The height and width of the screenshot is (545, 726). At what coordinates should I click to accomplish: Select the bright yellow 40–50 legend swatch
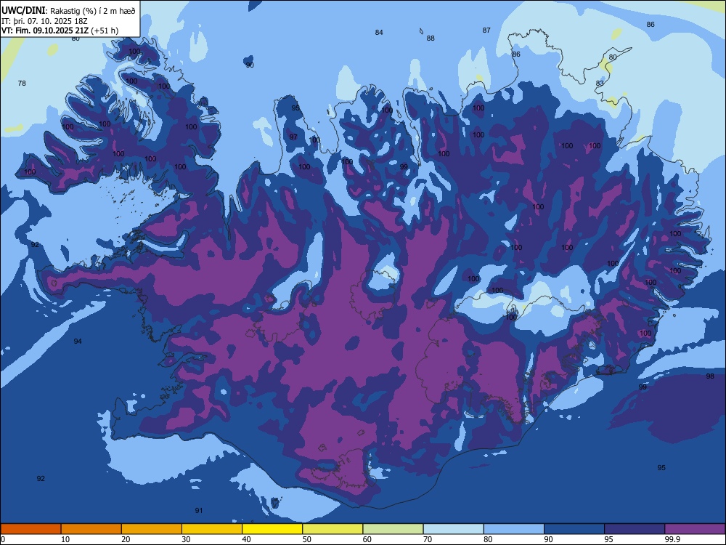pyautogui.click(x=272, y=529)
